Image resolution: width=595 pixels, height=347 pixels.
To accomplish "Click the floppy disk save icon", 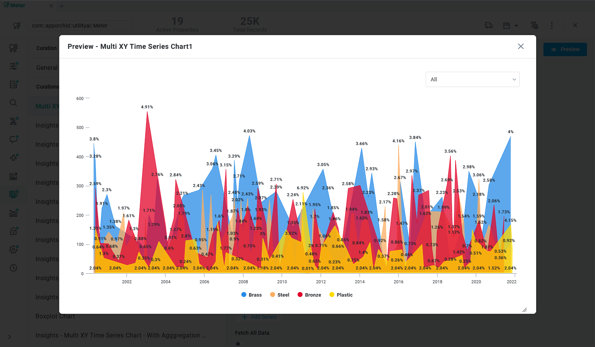I will click(506, 25).
